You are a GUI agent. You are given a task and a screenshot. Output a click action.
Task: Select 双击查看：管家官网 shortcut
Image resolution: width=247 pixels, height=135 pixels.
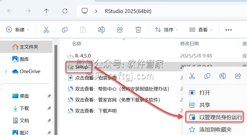click(x=118, y=100)
